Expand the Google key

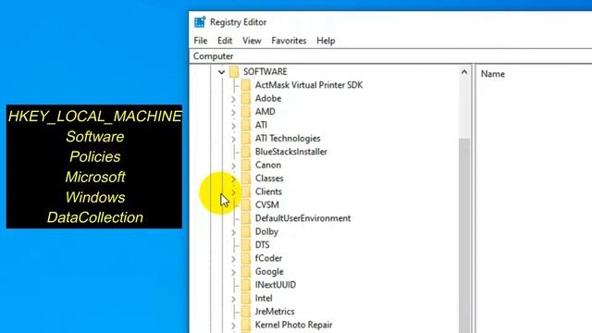(233, 272)
